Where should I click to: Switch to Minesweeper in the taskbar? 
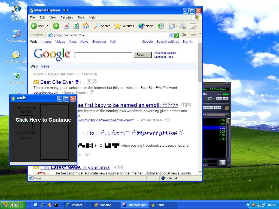134,205
